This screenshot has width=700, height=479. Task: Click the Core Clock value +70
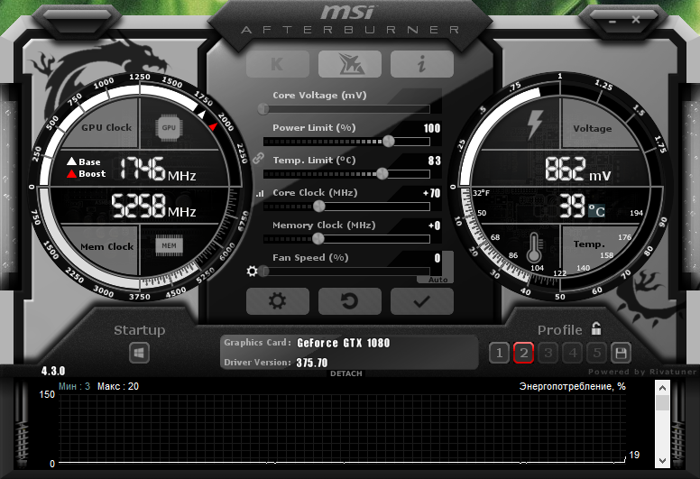coord(432,193)
